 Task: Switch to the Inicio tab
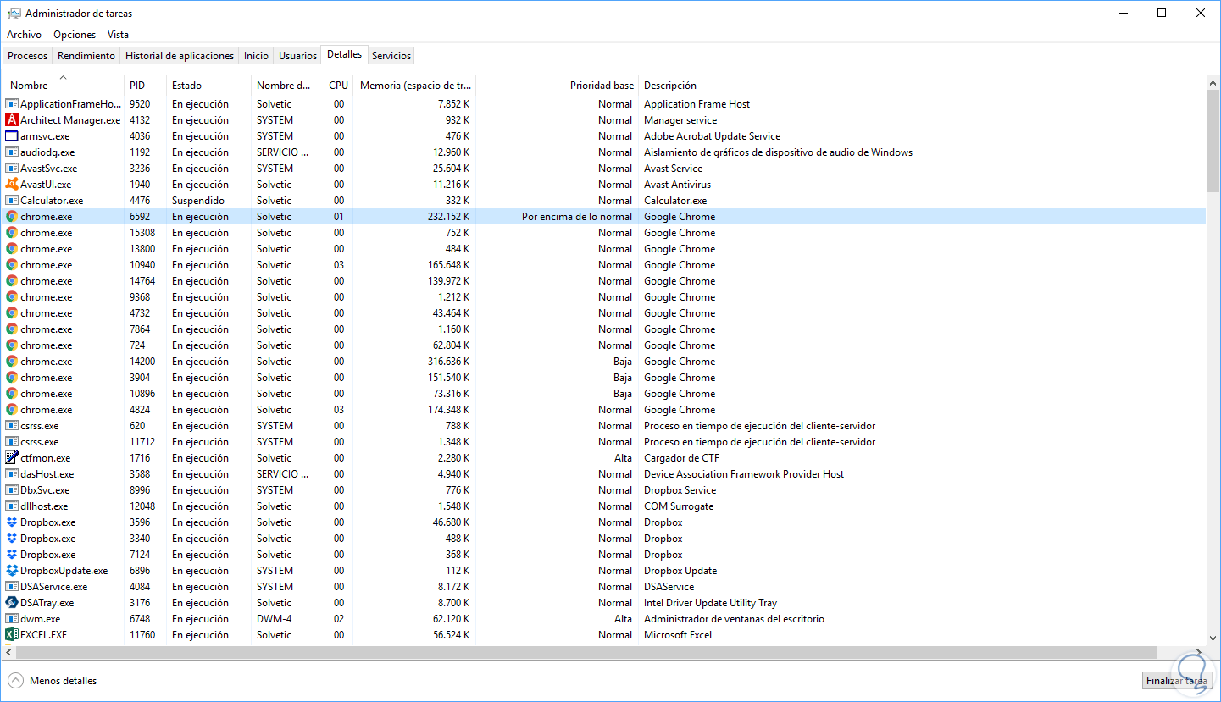256,56
